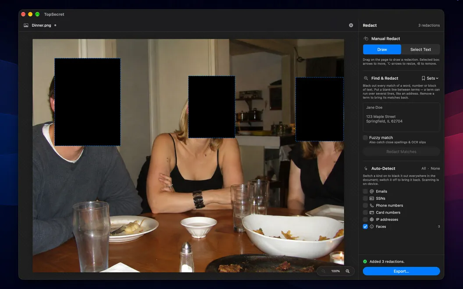The width and height of the screenshot is (463, 289).
Task: Click the green checkmark status icon
Action: point(365,261)
